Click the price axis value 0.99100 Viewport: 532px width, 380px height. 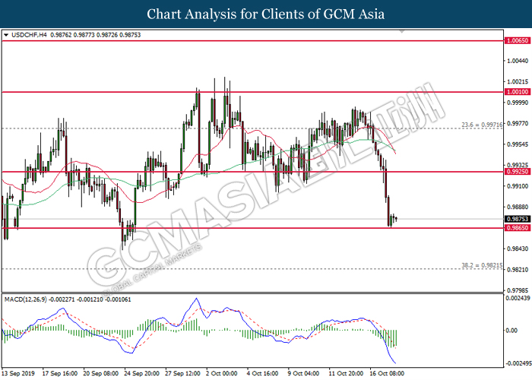tap(518, 186)
